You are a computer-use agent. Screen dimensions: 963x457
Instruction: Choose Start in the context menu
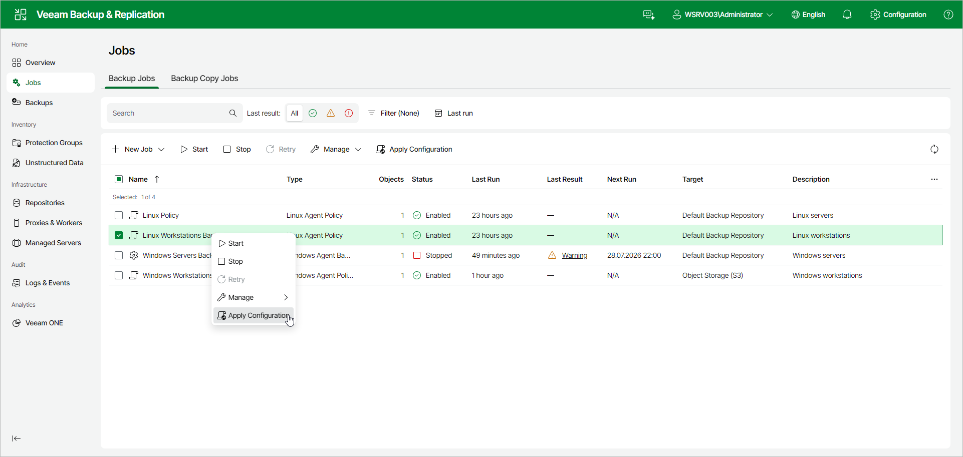coord(254,243)
